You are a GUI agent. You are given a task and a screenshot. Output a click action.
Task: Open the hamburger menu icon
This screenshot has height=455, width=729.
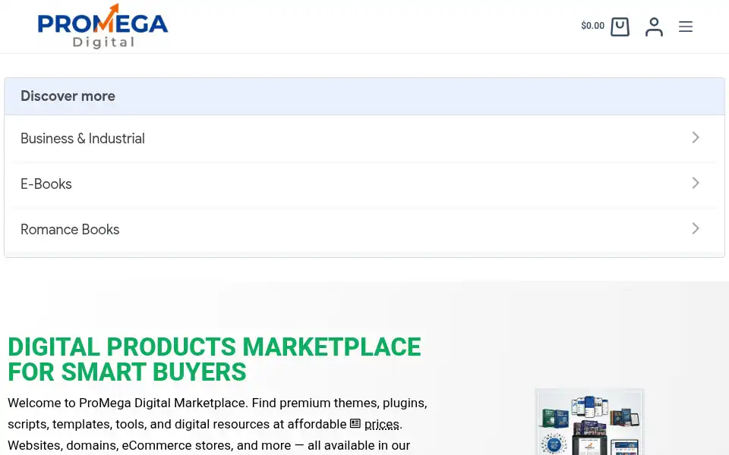[685, 27]
